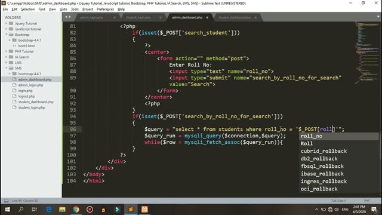Expand the LMS folder
This screenshot has height=215, width=382.
pyautogui.click(x=7, y=63)
